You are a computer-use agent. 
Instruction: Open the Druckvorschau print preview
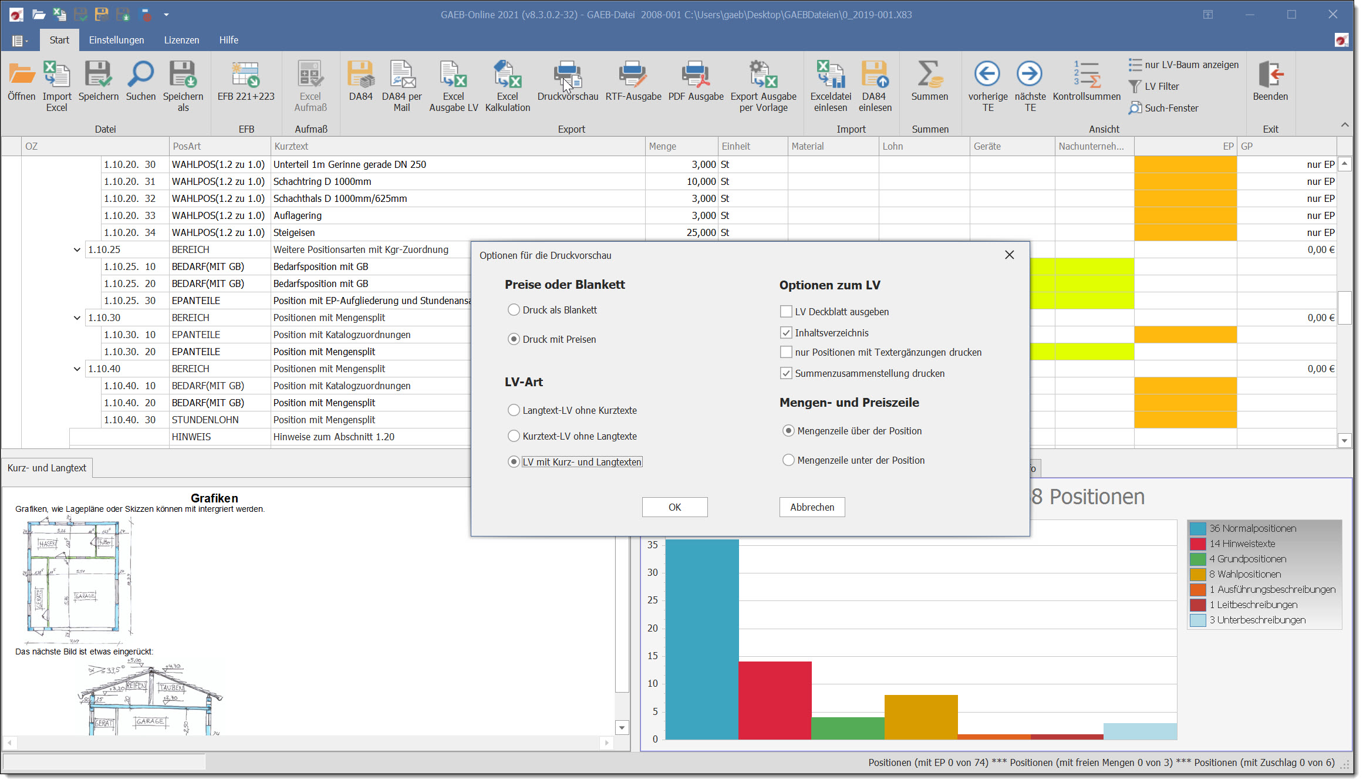[x=568, y=82]
